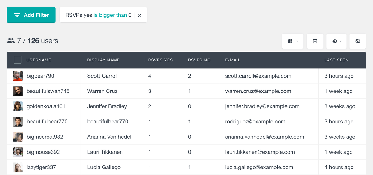Open the pie chart segments dropdown
The height and width of the screenshot is (175, 373).
(x=292, y=41)
